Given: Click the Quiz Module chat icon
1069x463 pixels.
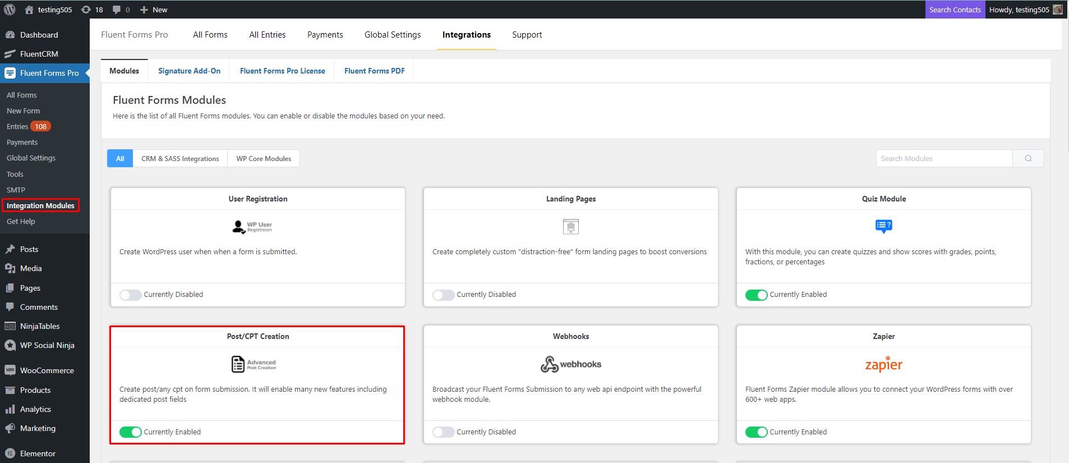Looking at the screenshot, I should click(884, 226).
